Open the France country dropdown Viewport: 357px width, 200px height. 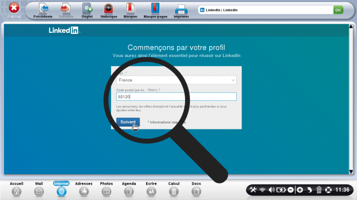pyautogui.click(x=176, y=80)
